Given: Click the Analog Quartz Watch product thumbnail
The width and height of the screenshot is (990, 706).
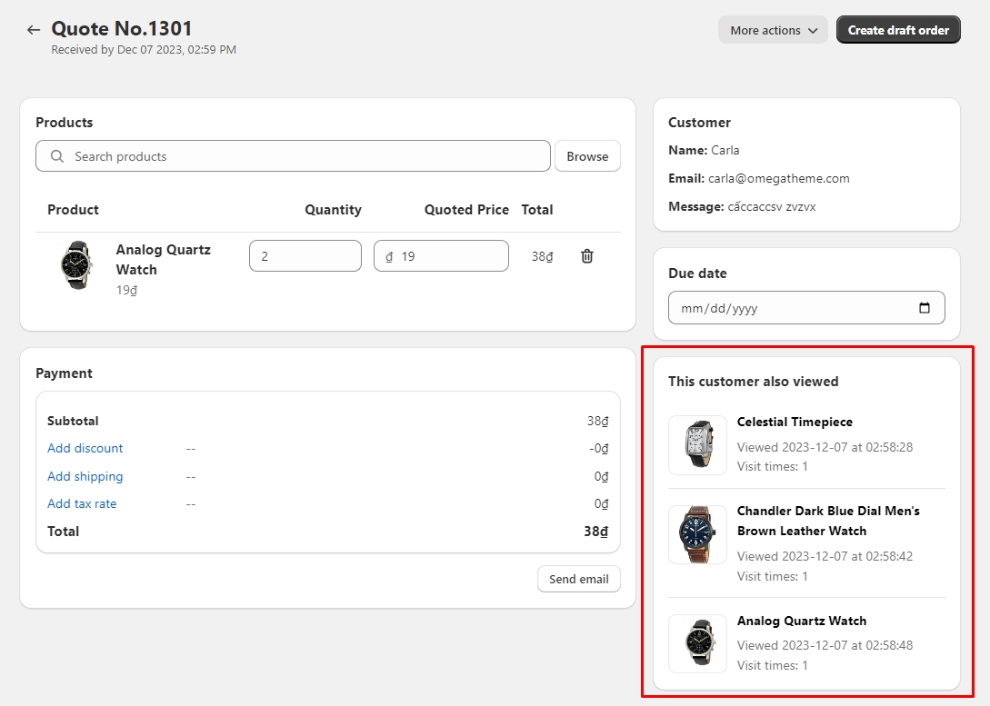Looking at the screenshot, I should (x=75, y=265).
